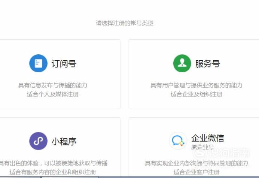
Task: Click text 具有出色的体验，可以被便捷地获取与传播
Action: click(54, 163)
